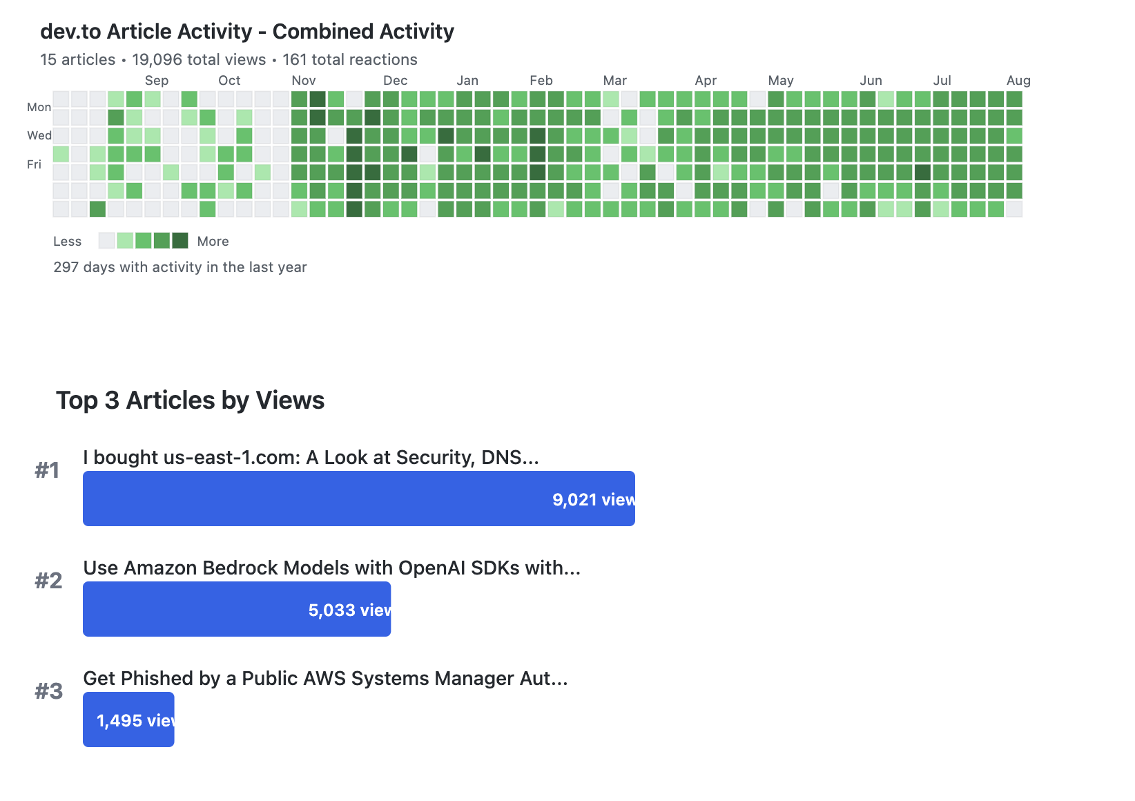Click the '297 days with activity' summary text
Image resolution: width=1135 pixels, height=801 pixels.
click(180, 267)
